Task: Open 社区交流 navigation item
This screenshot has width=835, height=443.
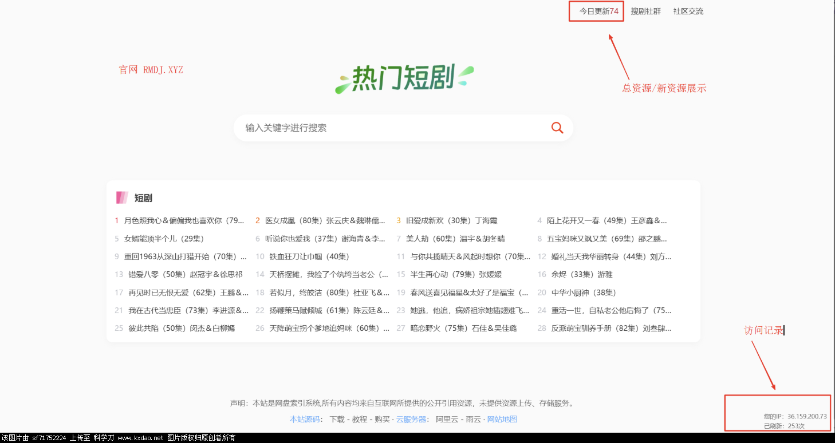Action: 688,11
